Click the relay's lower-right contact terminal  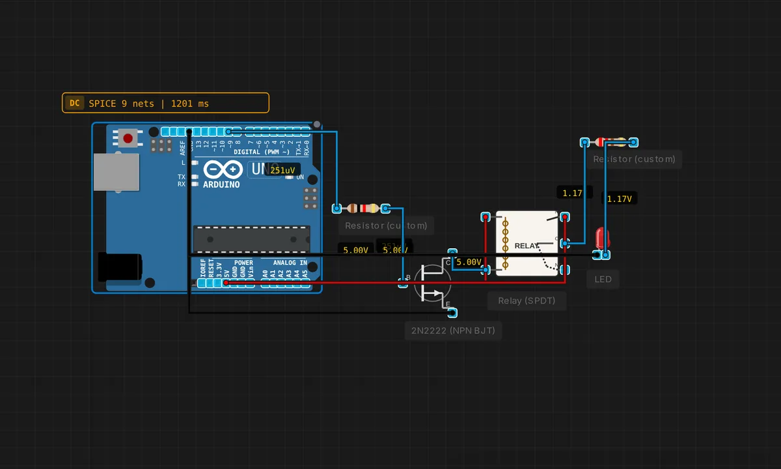[566, 269]
